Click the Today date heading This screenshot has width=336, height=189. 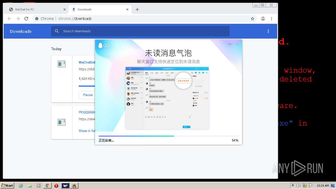(56, 49)
